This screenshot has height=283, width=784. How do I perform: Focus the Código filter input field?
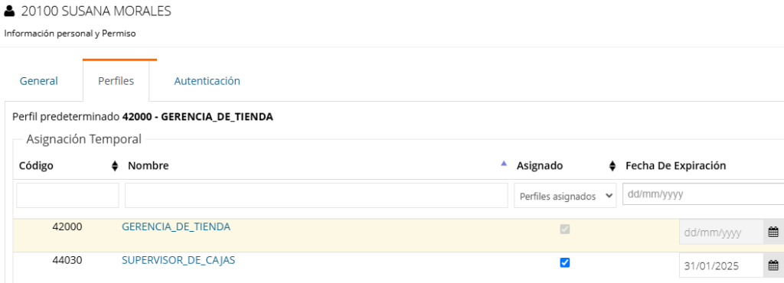coord(67,195)
